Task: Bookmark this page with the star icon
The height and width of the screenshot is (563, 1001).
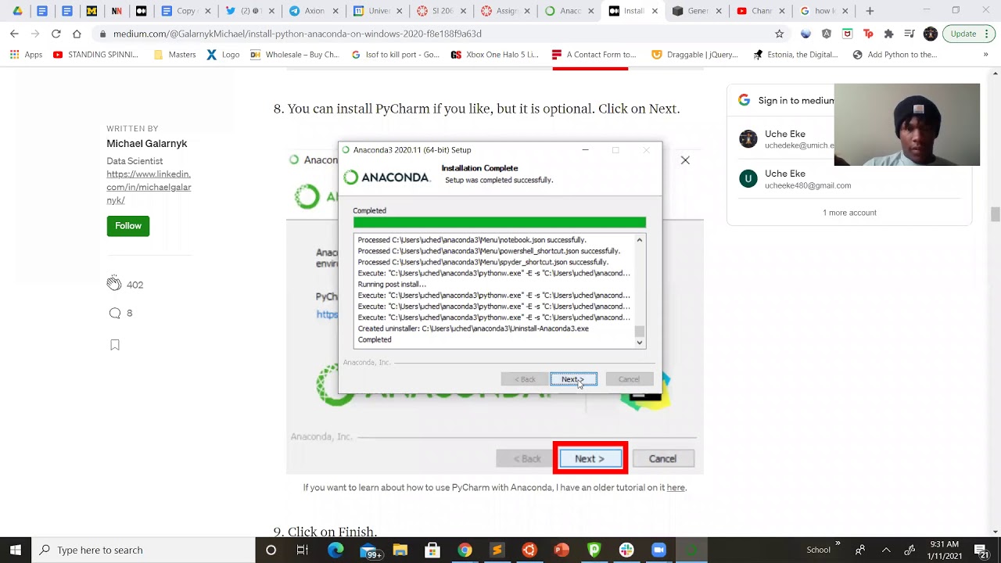Action: tap(779, 34)
